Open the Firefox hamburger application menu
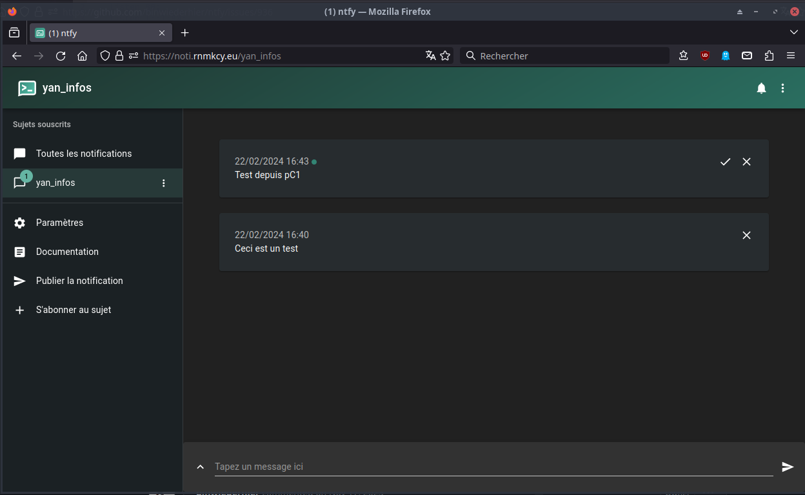 point(791,56)
